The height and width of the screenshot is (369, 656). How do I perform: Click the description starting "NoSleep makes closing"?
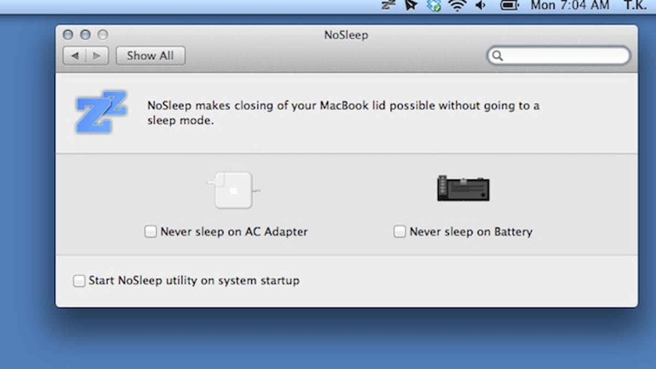(343, 113)
